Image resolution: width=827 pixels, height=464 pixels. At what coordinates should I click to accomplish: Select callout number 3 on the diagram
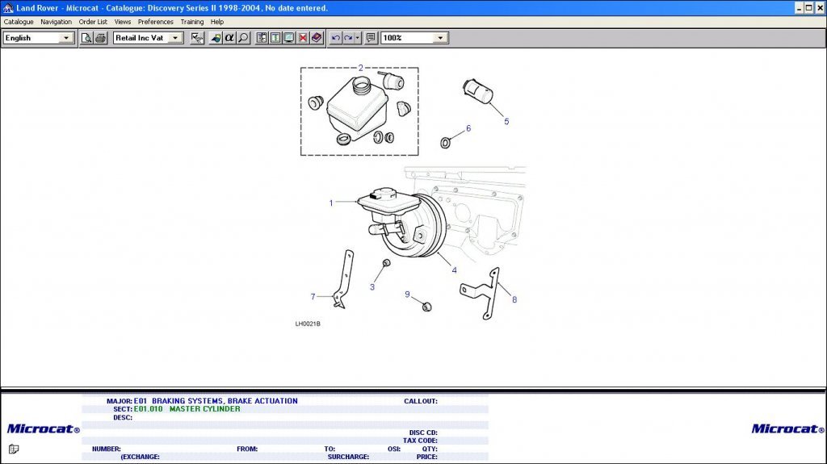click(x=372, y=287)
